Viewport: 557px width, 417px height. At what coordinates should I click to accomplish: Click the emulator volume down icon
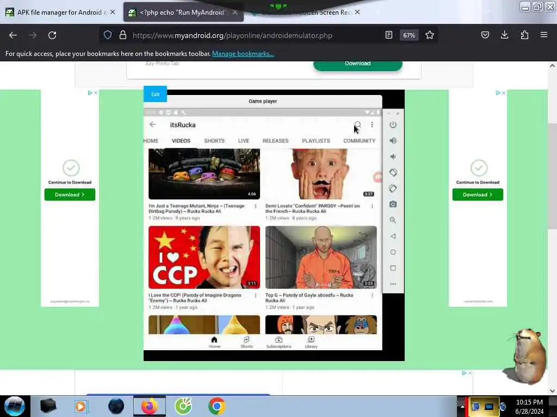click(x=393, y=157)
